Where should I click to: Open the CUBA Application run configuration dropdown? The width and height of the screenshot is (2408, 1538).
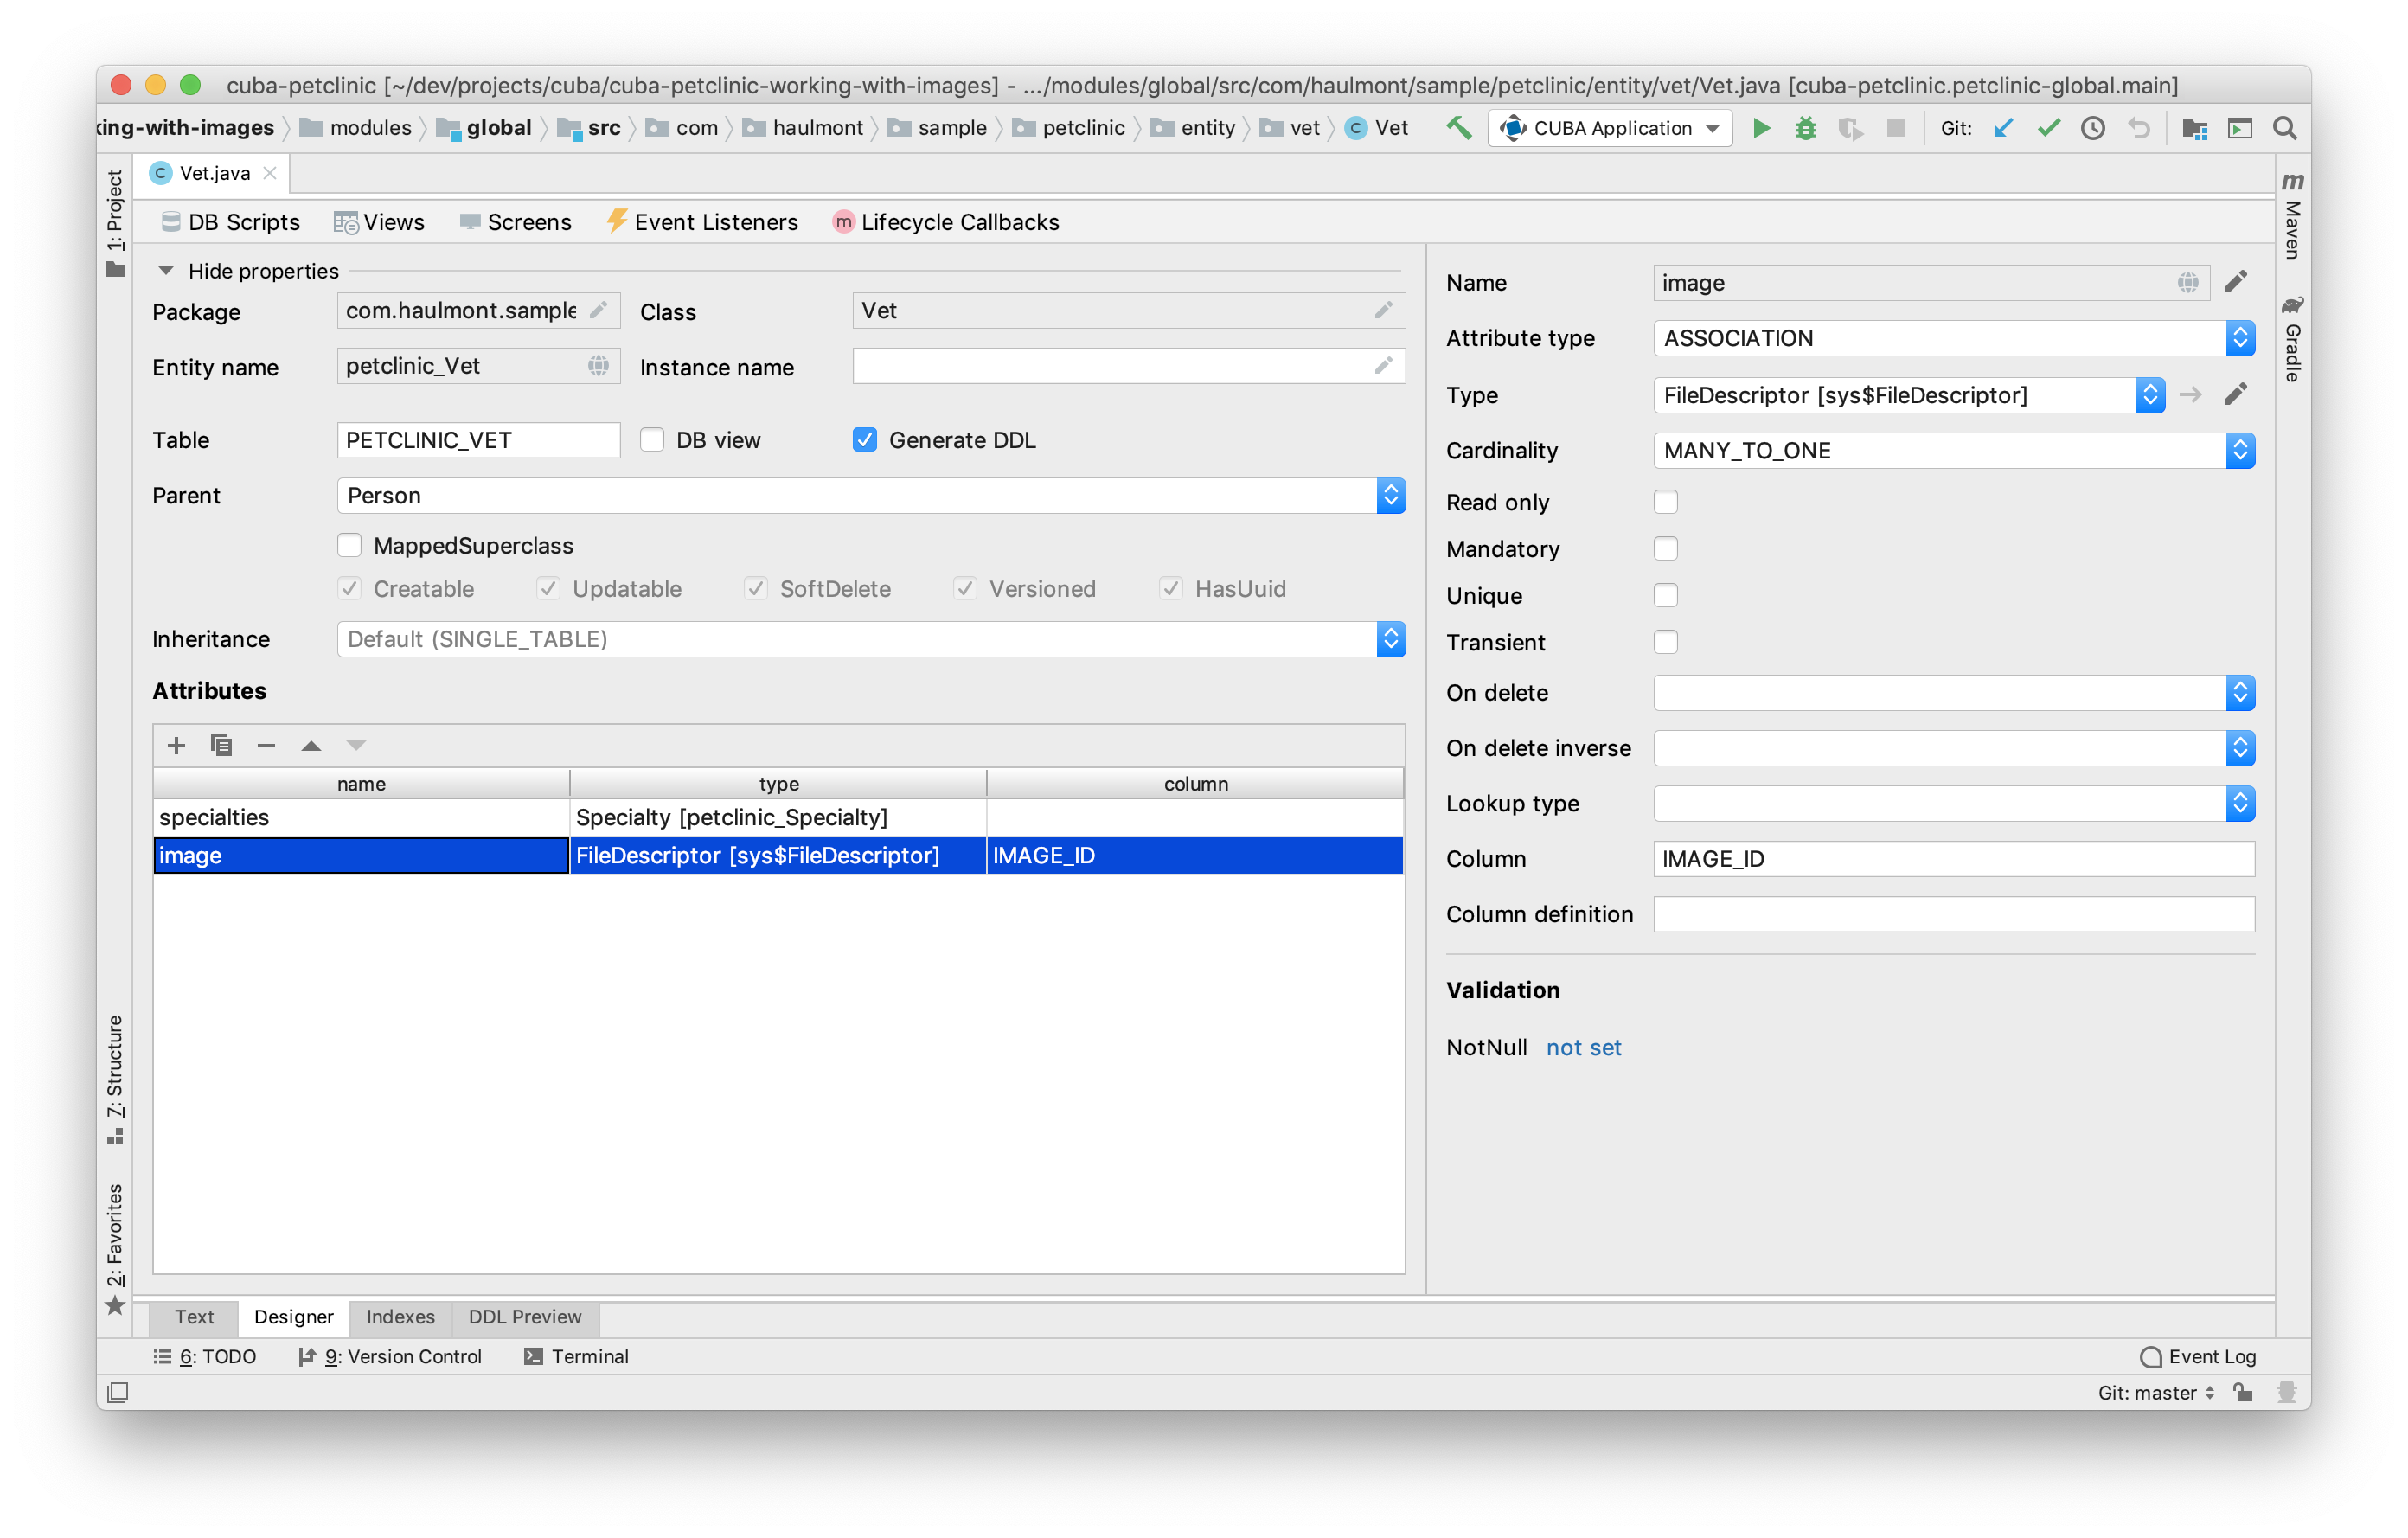coord(1611,128)
